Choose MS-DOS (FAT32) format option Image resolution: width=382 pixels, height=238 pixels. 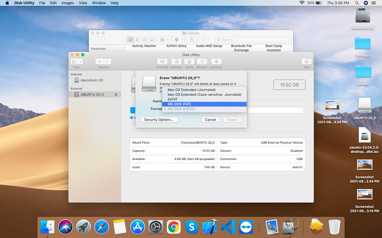coord(204,109)
